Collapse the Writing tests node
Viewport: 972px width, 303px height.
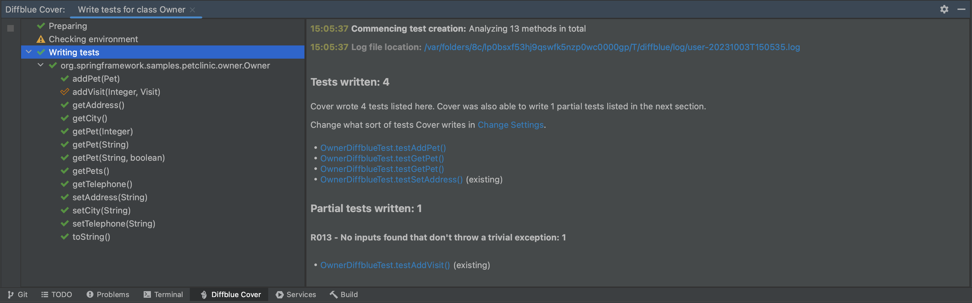(29, 52)
